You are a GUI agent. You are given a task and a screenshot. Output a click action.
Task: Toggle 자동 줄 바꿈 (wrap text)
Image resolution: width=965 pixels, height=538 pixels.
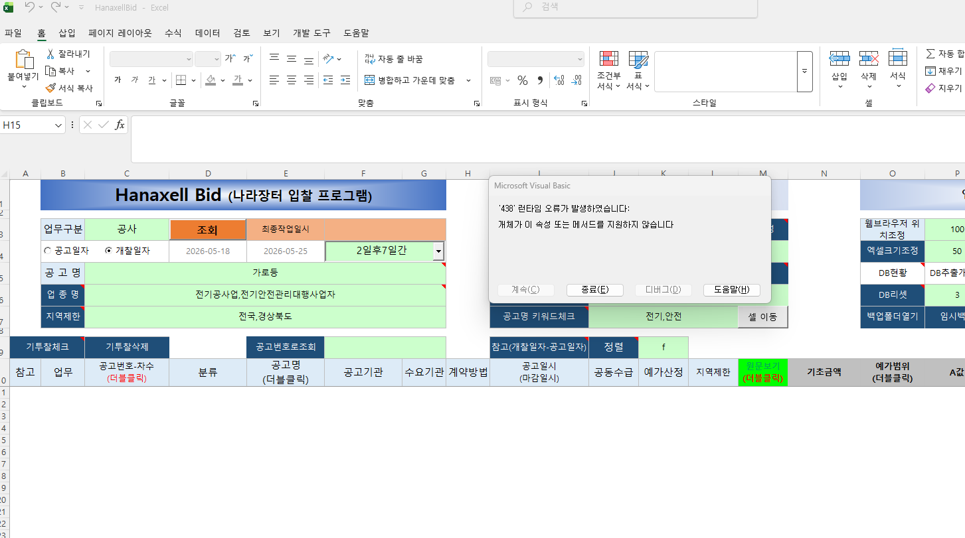coord(394,59)
